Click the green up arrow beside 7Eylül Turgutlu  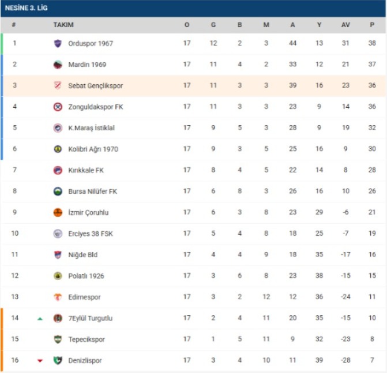[40, 318]
